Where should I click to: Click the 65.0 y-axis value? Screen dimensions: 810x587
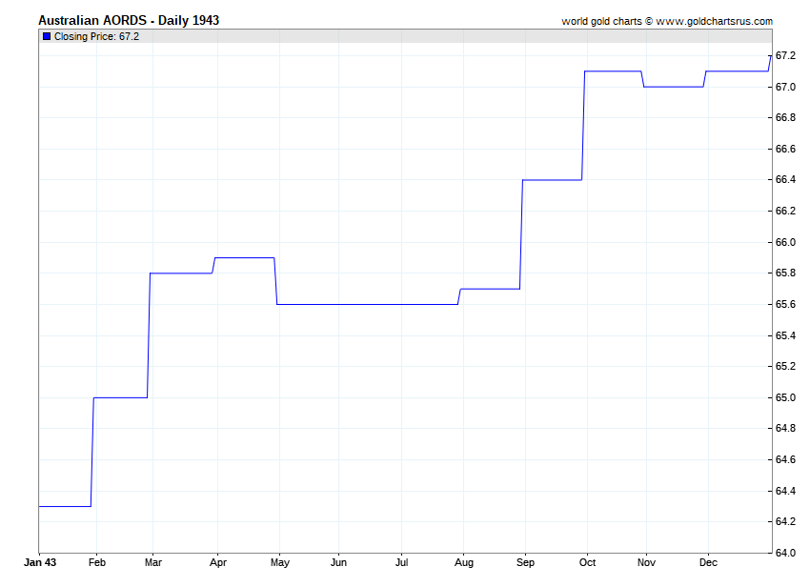click(785, 398)
